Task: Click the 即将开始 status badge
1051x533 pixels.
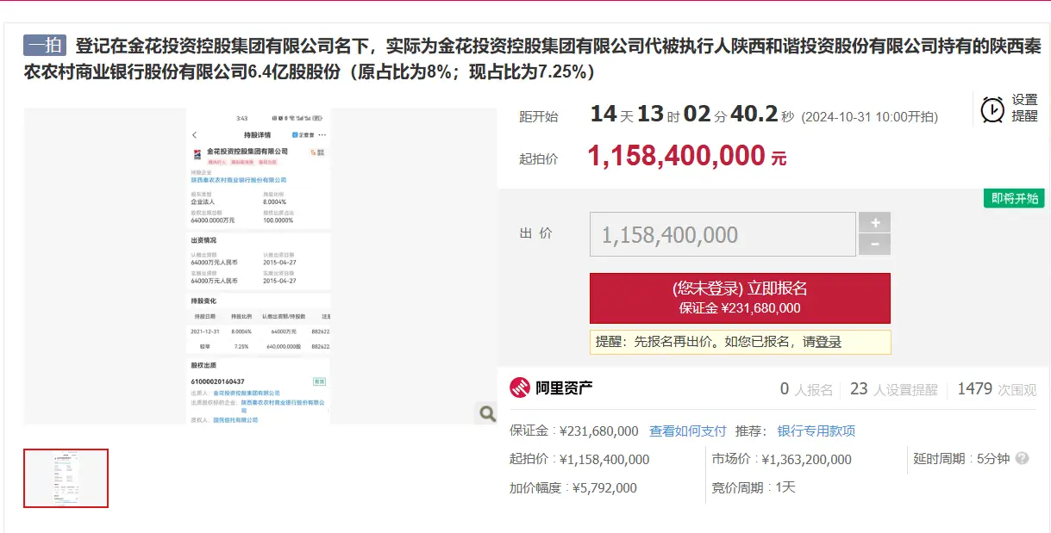Action: pos(1015,198)
